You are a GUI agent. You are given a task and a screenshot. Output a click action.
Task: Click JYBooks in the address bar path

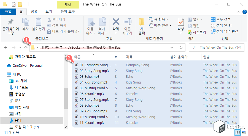74,48
